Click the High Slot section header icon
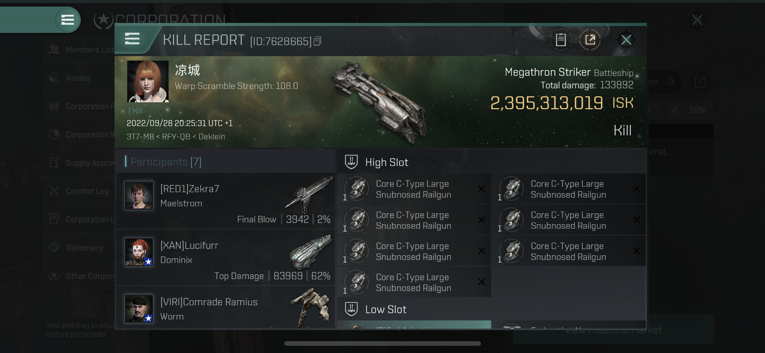The height and width of the screenshot is (353, 765). 351,162
